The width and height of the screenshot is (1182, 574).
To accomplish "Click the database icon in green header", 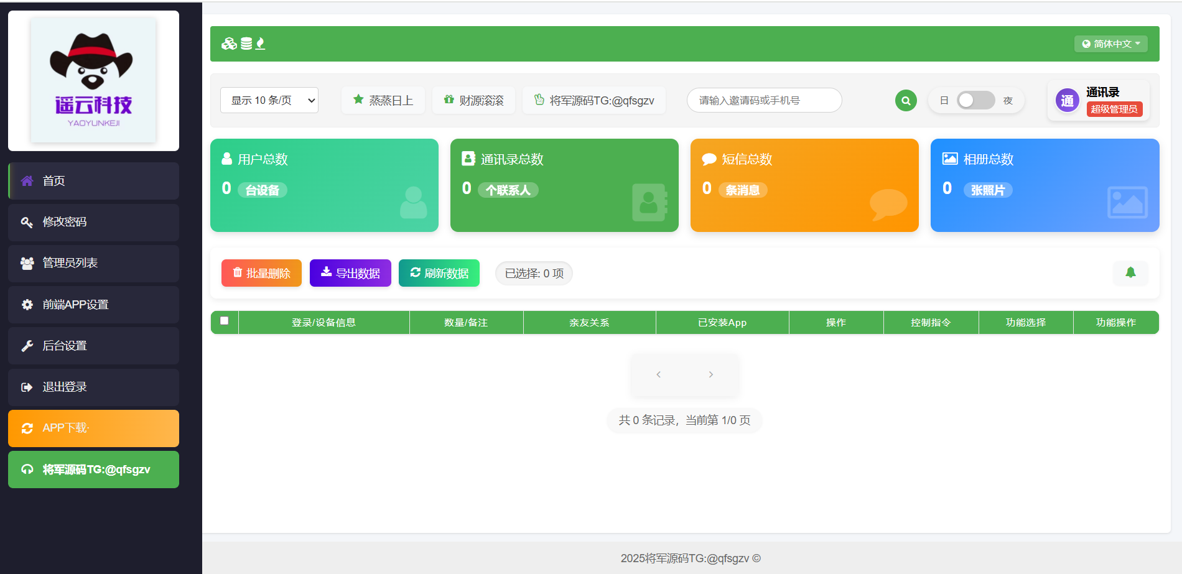I will [246, 44].
